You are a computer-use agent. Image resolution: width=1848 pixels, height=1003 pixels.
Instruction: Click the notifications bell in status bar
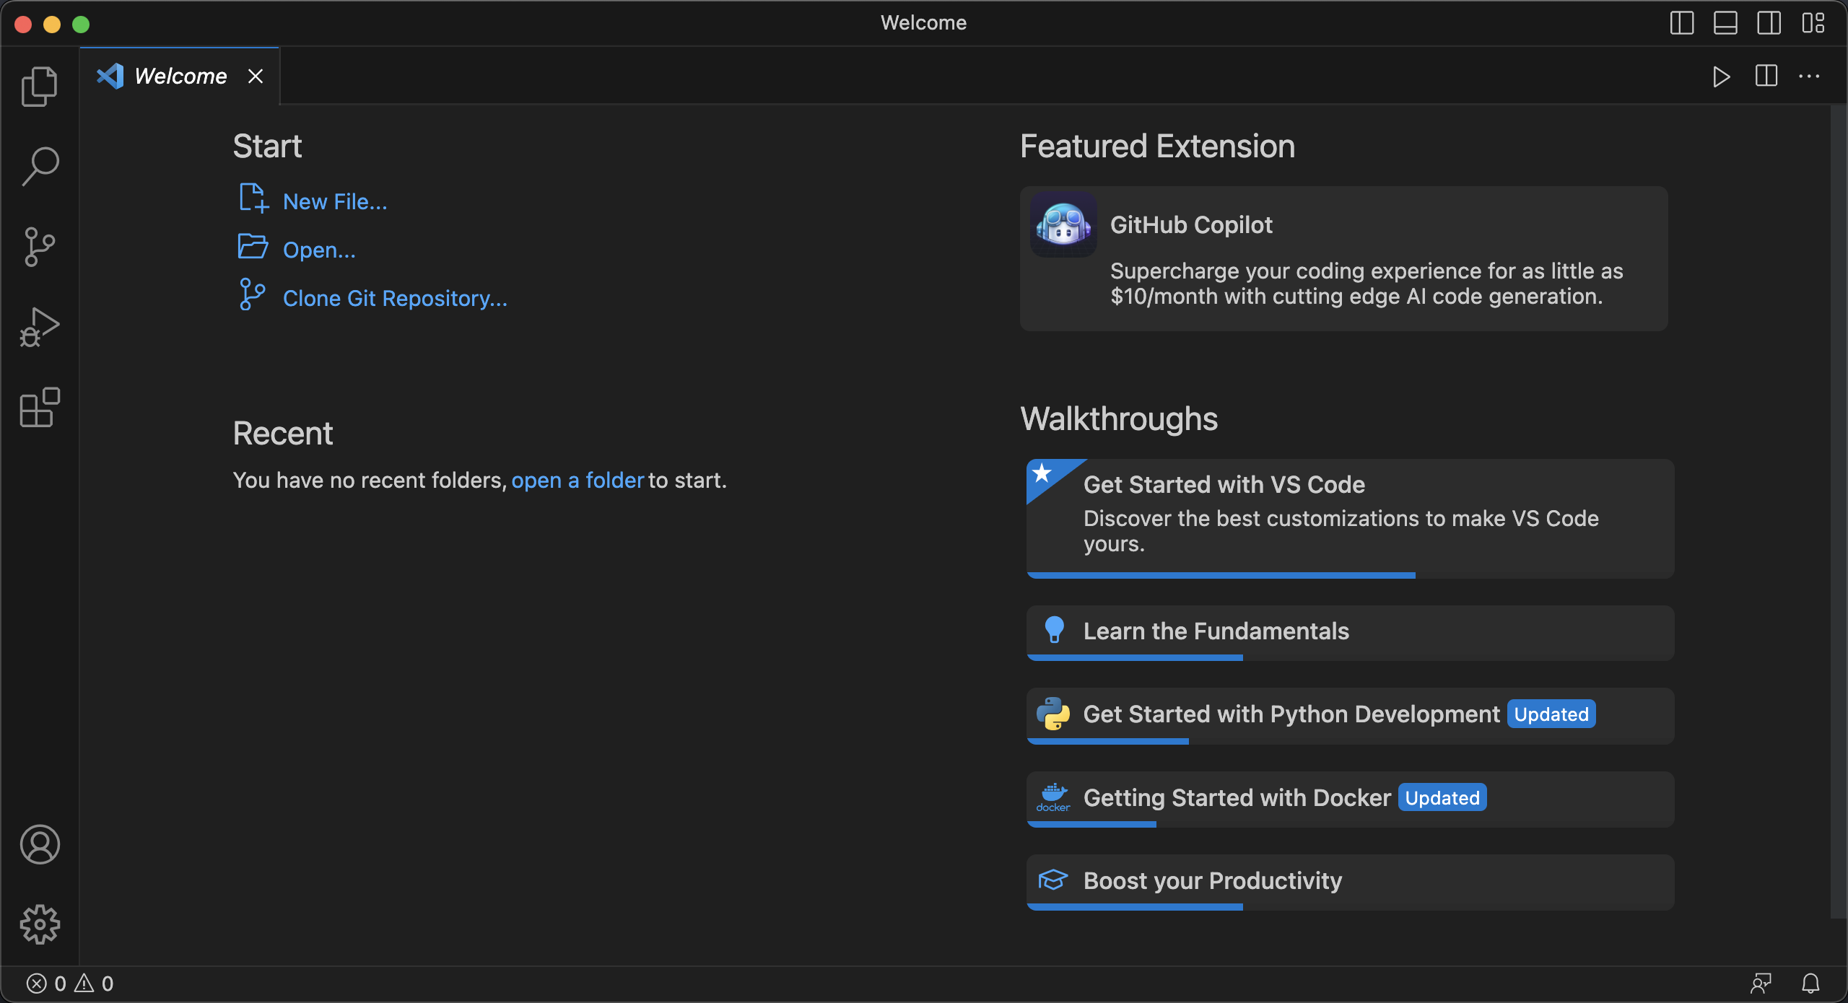coord(1810,983)
